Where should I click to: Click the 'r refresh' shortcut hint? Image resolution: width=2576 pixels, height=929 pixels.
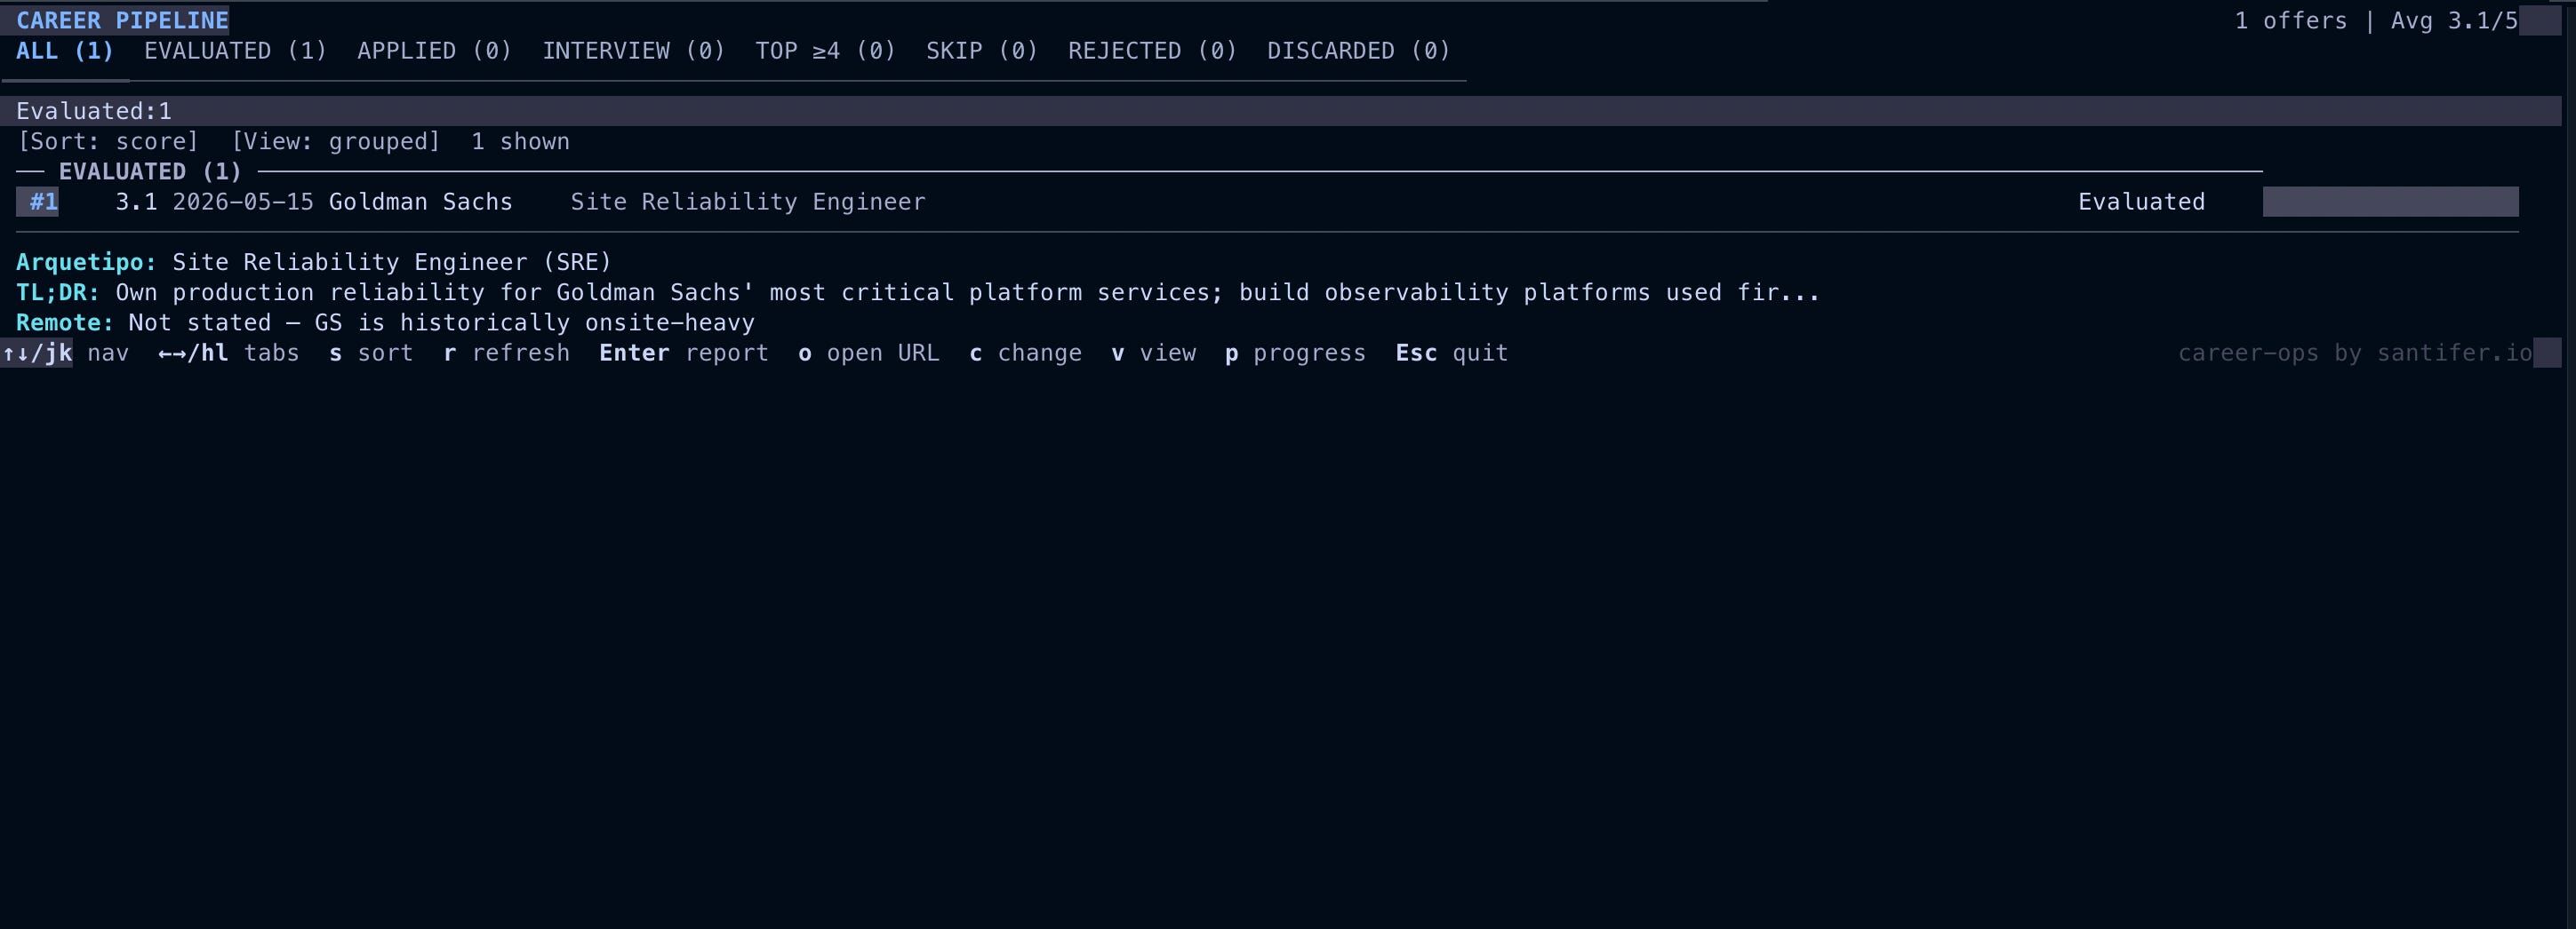(x=506, y=353)
